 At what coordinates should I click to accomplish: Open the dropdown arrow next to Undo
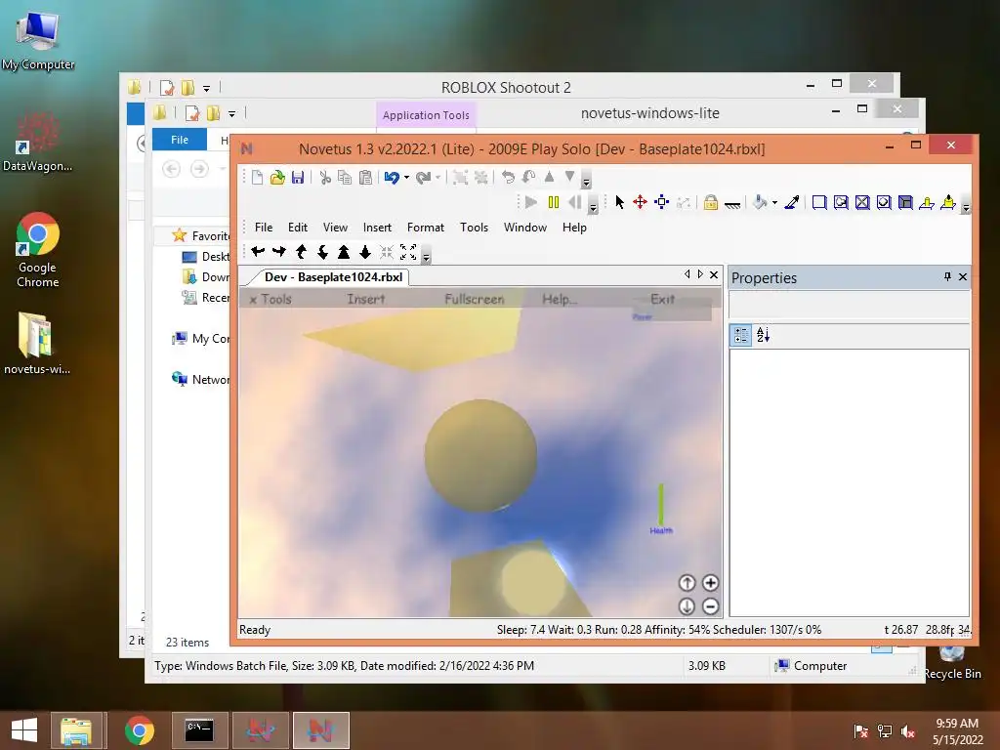click(406, 178)
